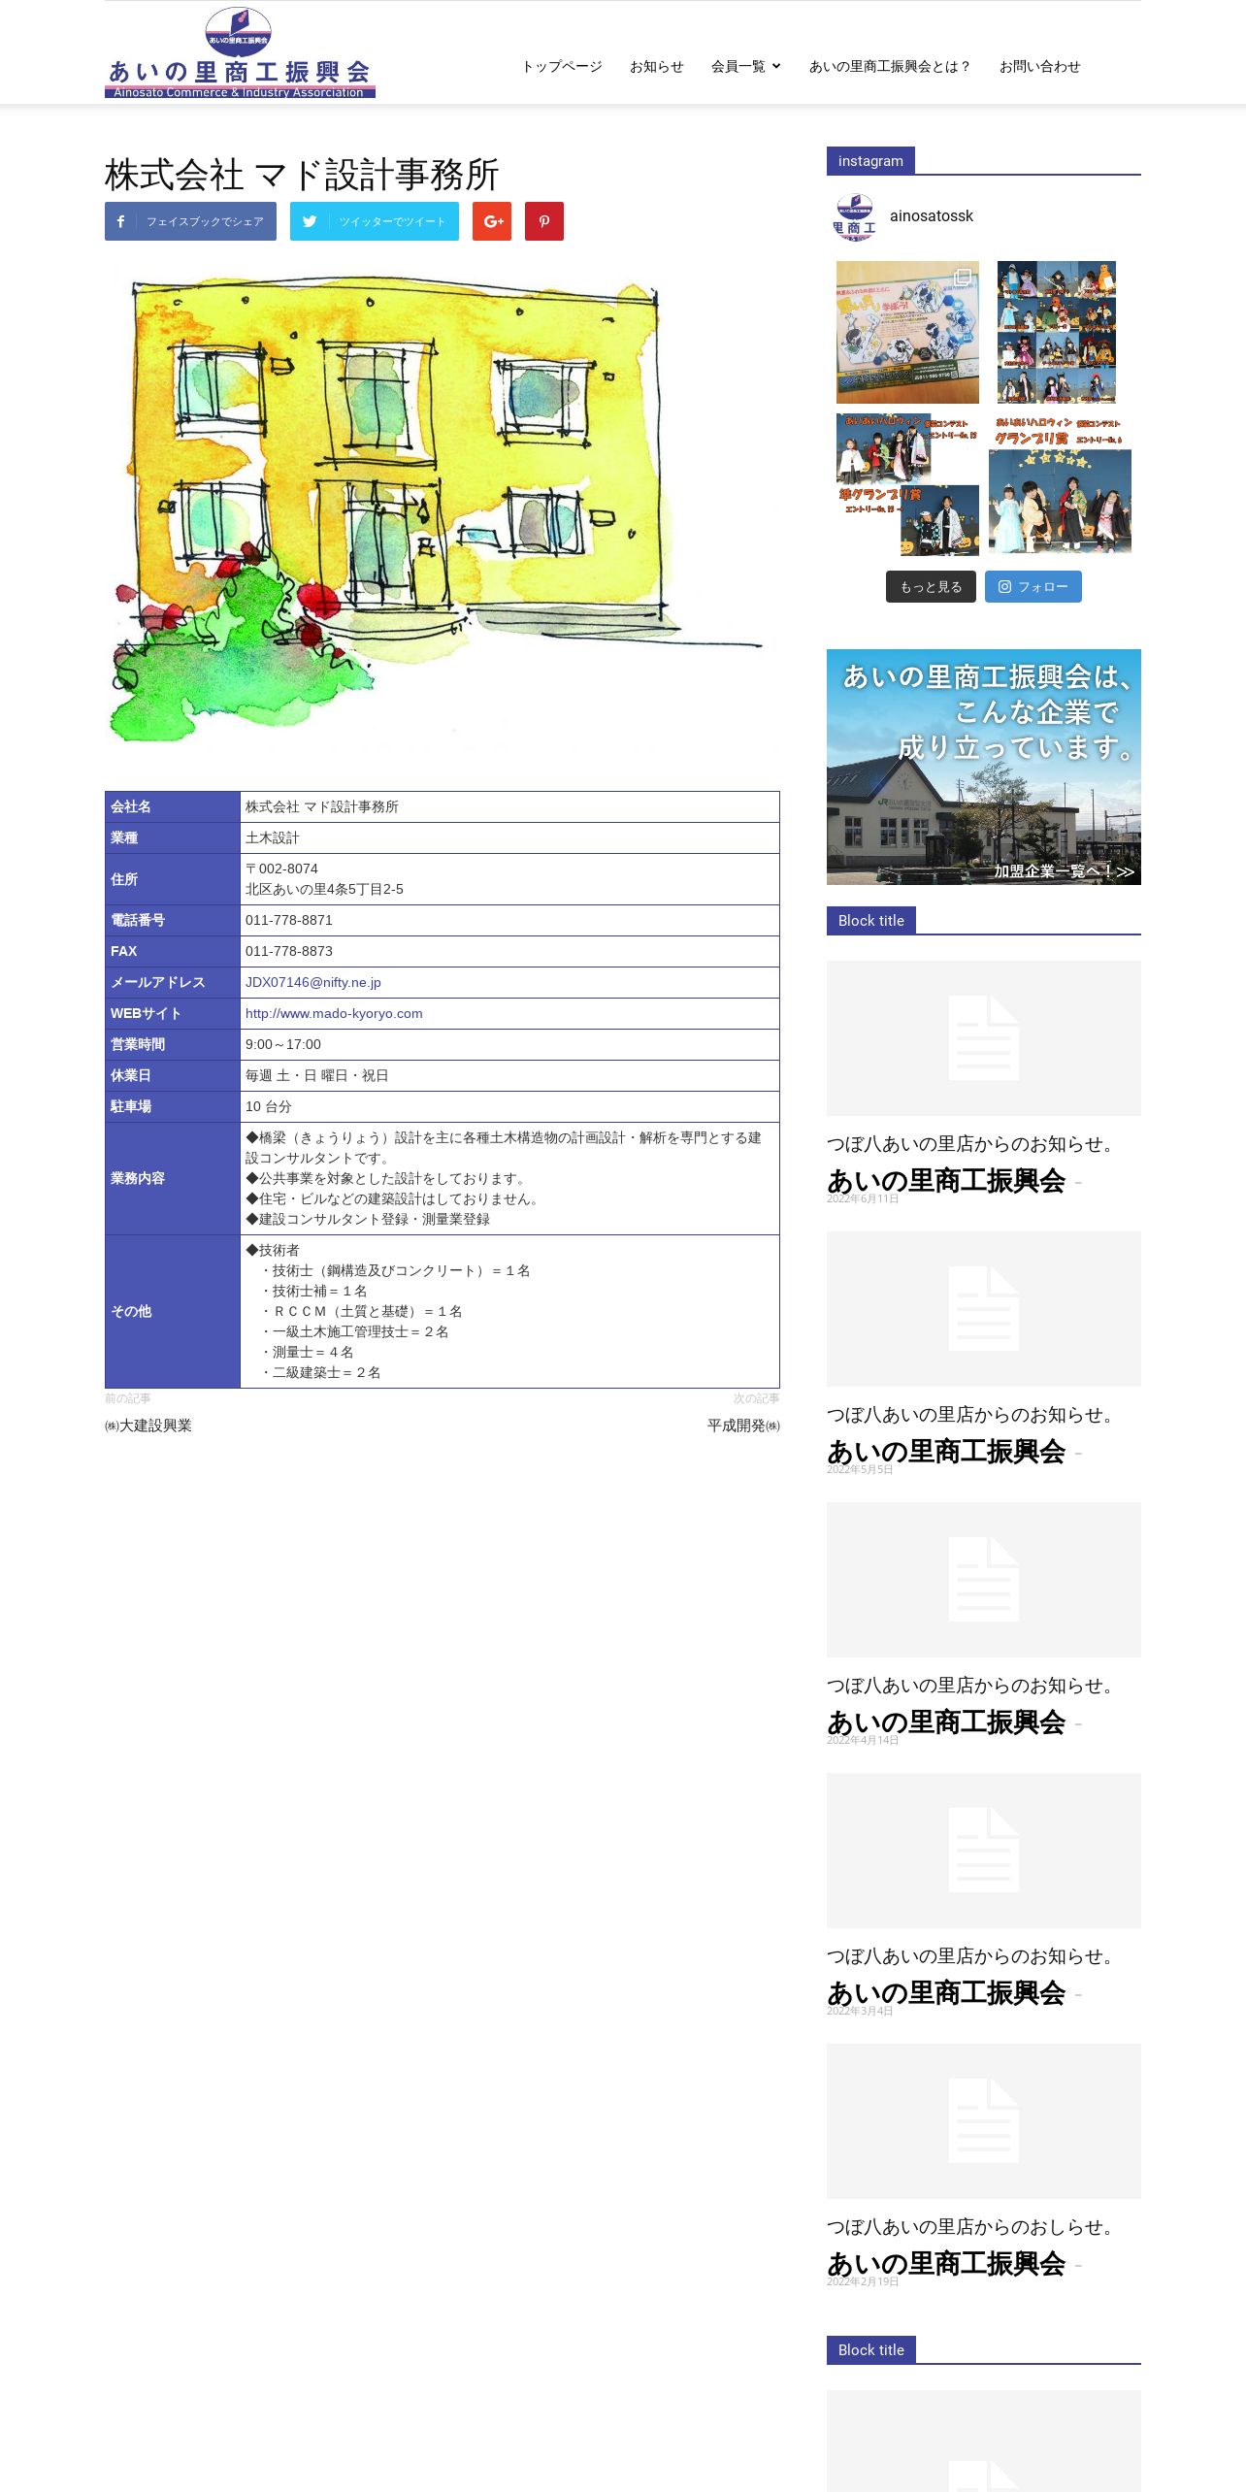Click the 10 台分 parking cell
The height and width of the screenshot is (2492, 1246).
click(509, 1106)
